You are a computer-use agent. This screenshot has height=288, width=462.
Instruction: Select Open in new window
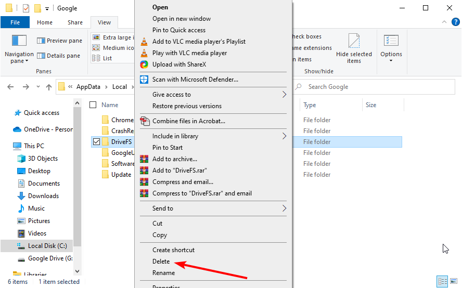[x=182, y=19]
